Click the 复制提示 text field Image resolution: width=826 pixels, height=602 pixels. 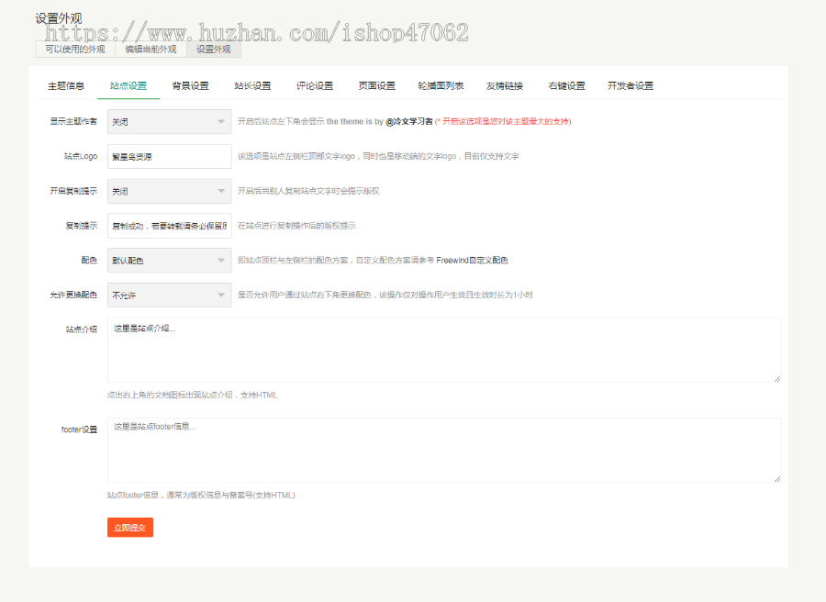(x=170, y=226)
